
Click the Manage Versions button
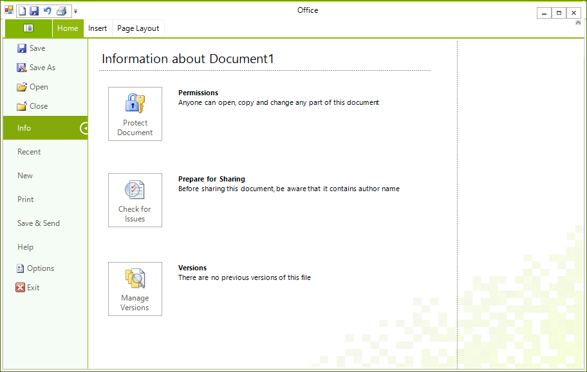(x=135, y=289)
